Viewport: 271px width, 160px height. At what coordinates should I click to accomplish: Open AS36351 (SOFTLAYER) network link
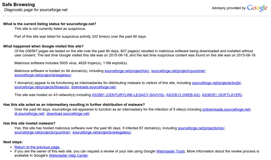point(222,95)
